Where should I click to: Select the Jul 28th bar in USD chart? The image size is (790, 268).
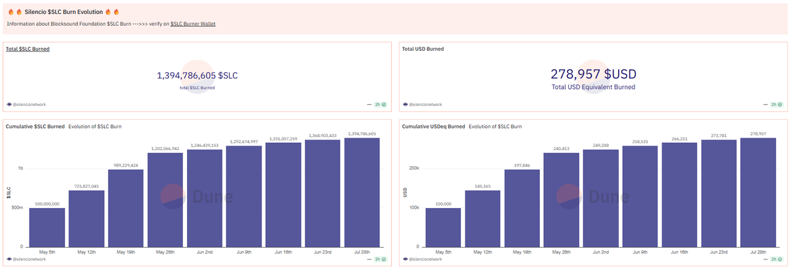[758, 192]
